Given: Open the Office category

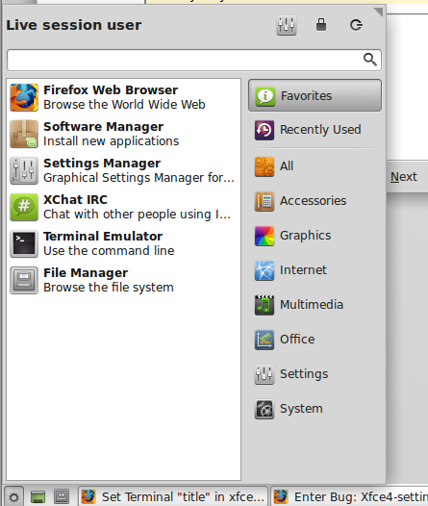Looking at the screenshot, I should pyautogui.click(x=315, y=340).
